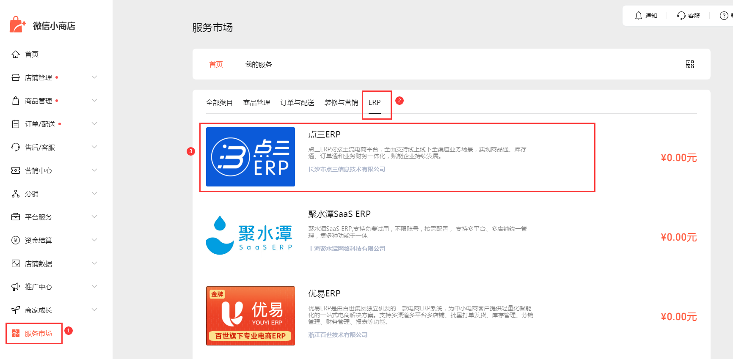
Task: Click the help question mark icon
Action: (x=724, y=16)
